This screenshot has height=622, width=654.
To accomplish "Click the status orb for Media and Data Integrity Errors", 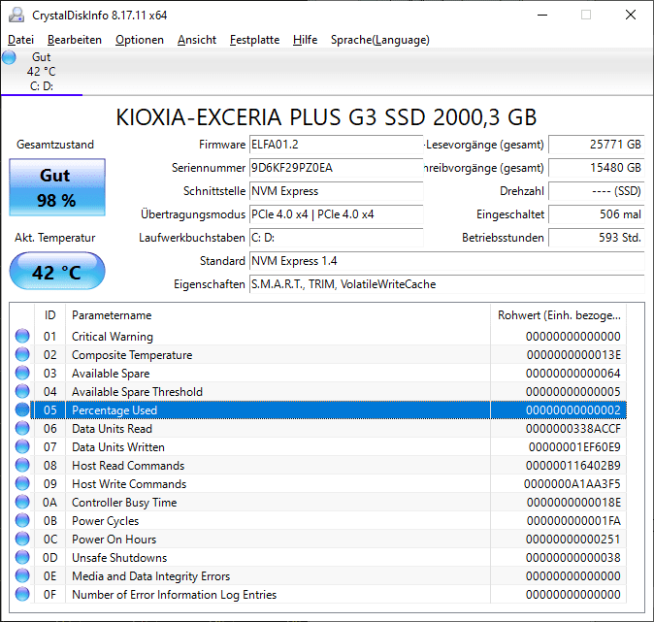I will 22,575.
